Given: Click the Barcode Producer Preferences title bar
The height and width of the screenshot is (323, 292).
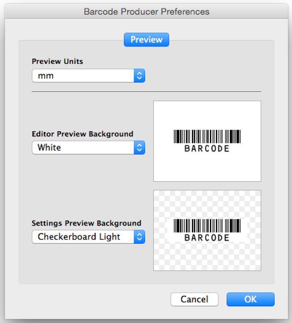Looking at the screenshot, I should point(146,11).
